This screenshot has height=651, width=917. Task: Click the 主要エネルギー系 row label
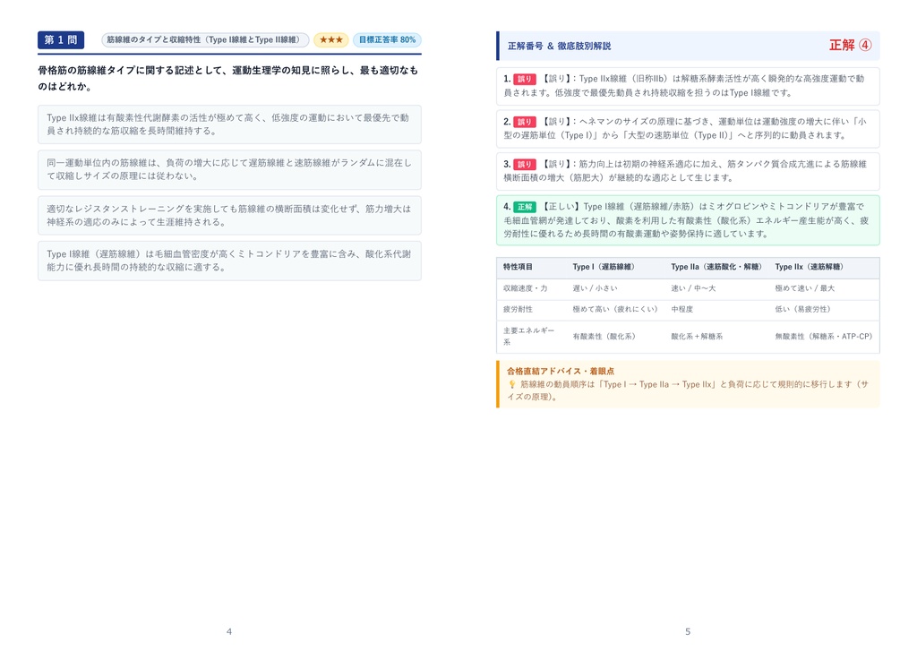tap(528, 336)
